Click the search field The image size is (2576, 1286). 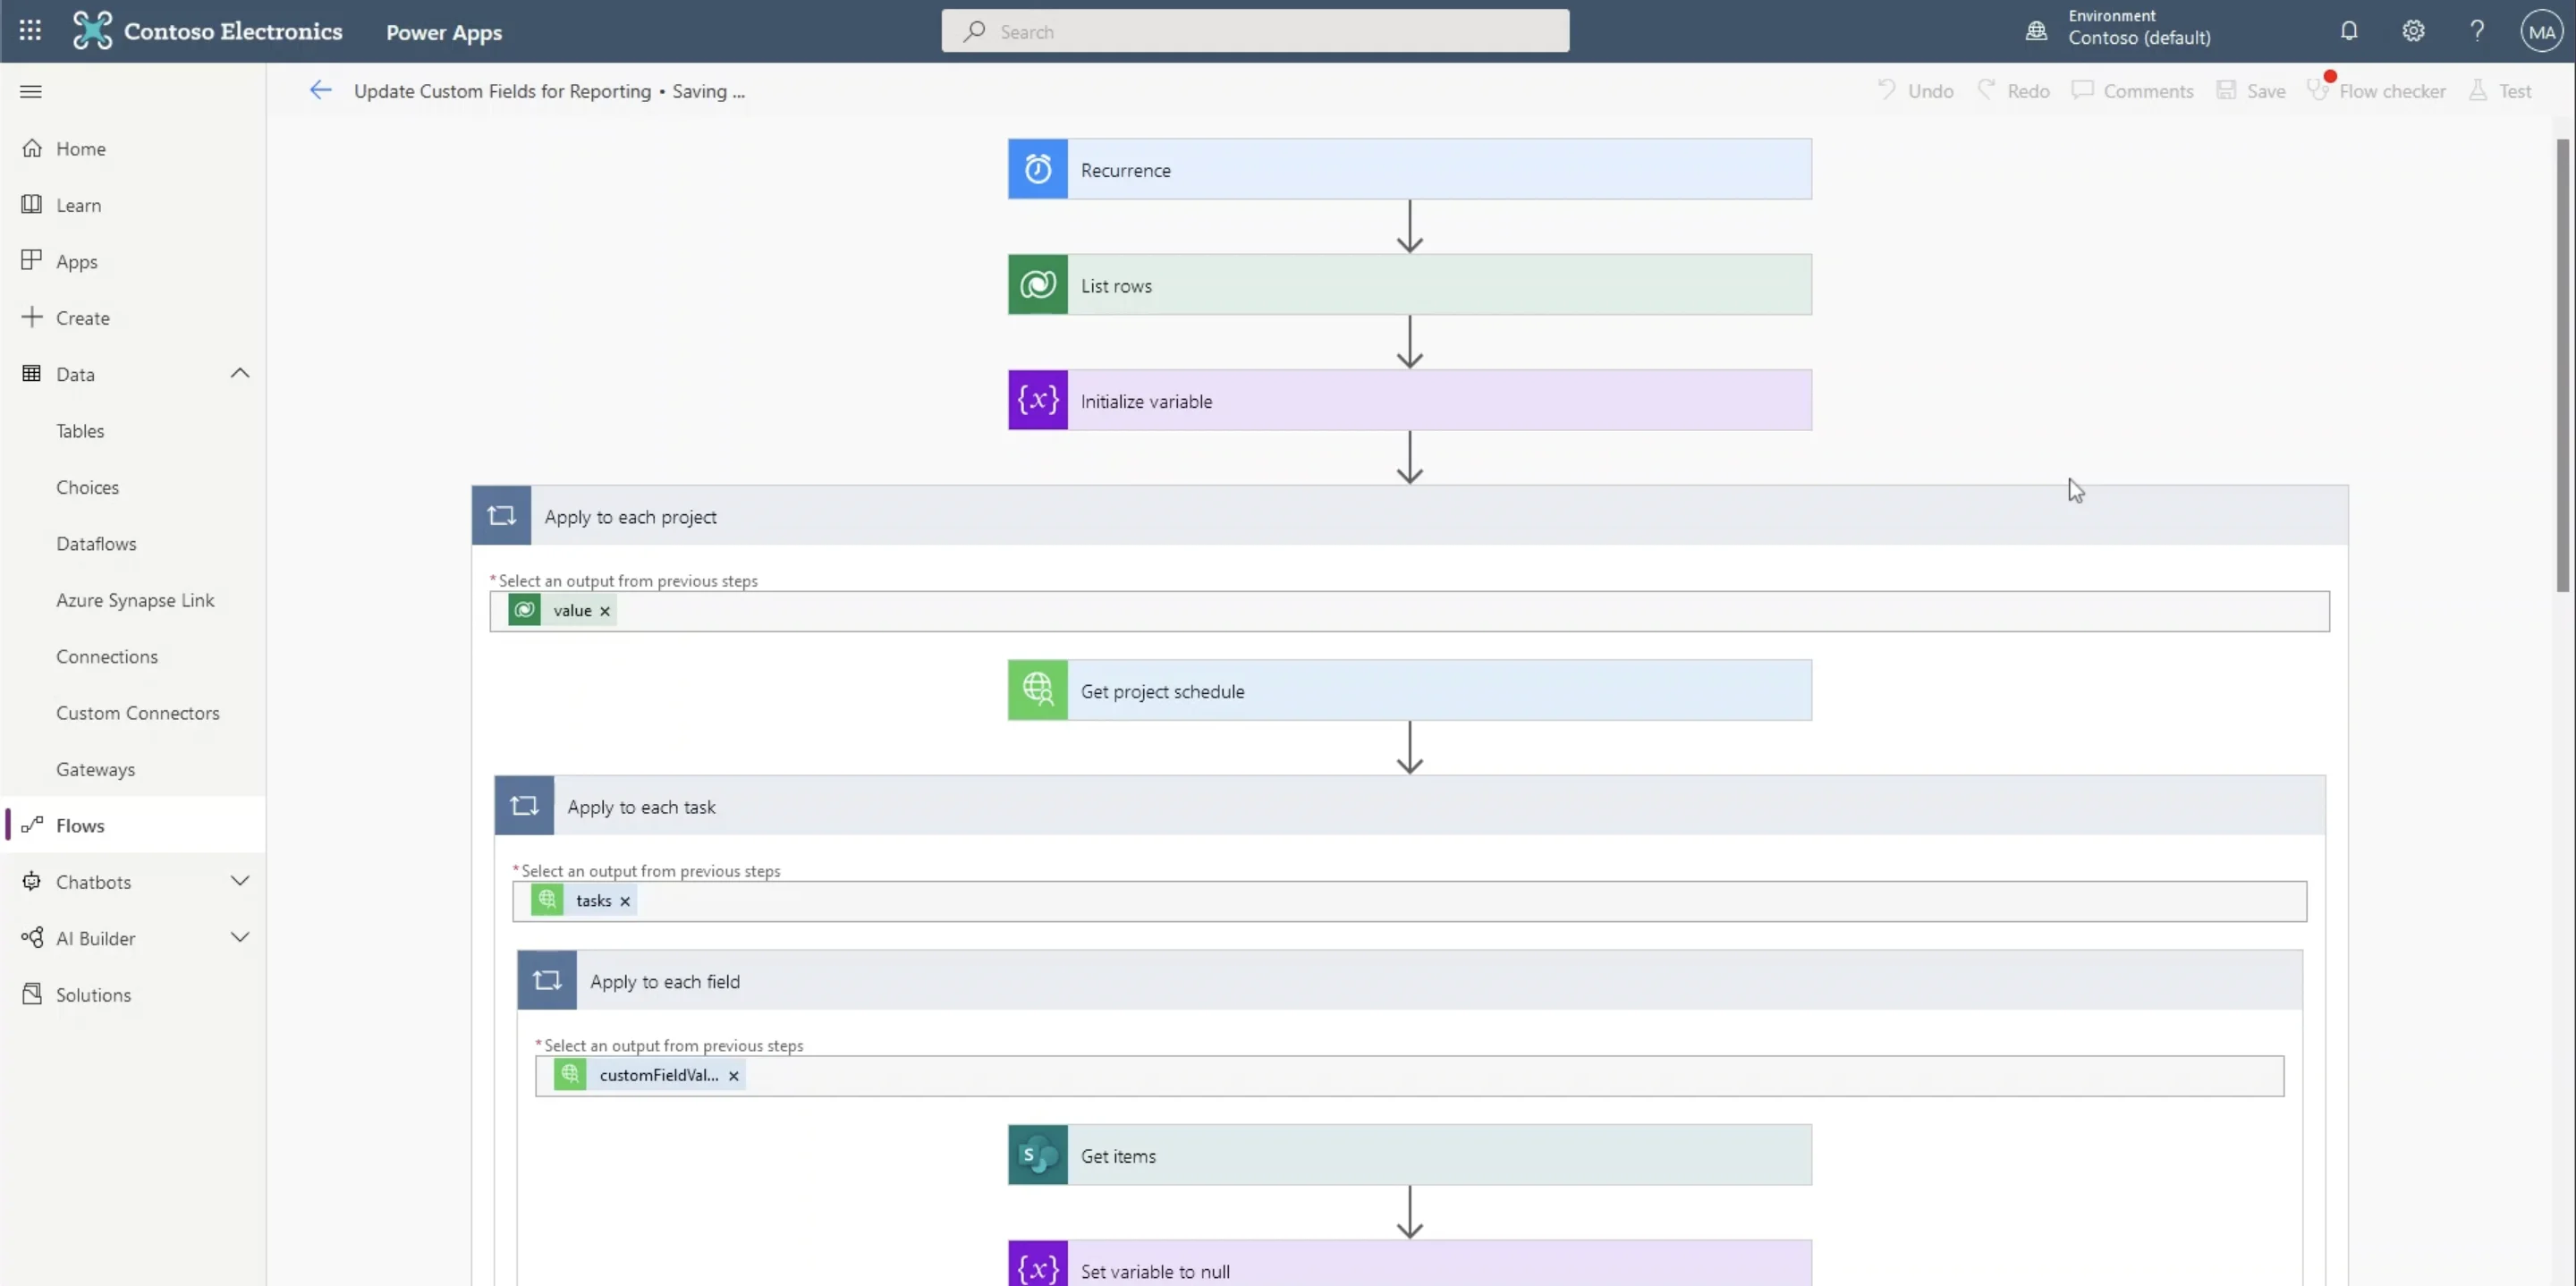pos(1255,30)
